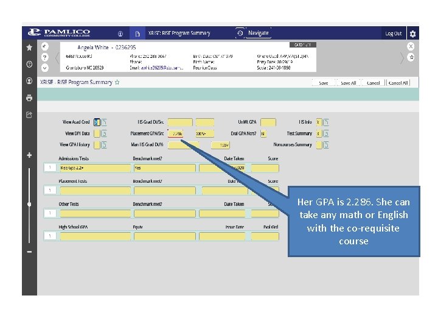
Task: Click the HS Info field with X
Action: pyautogui.click(x=319, y=122)
